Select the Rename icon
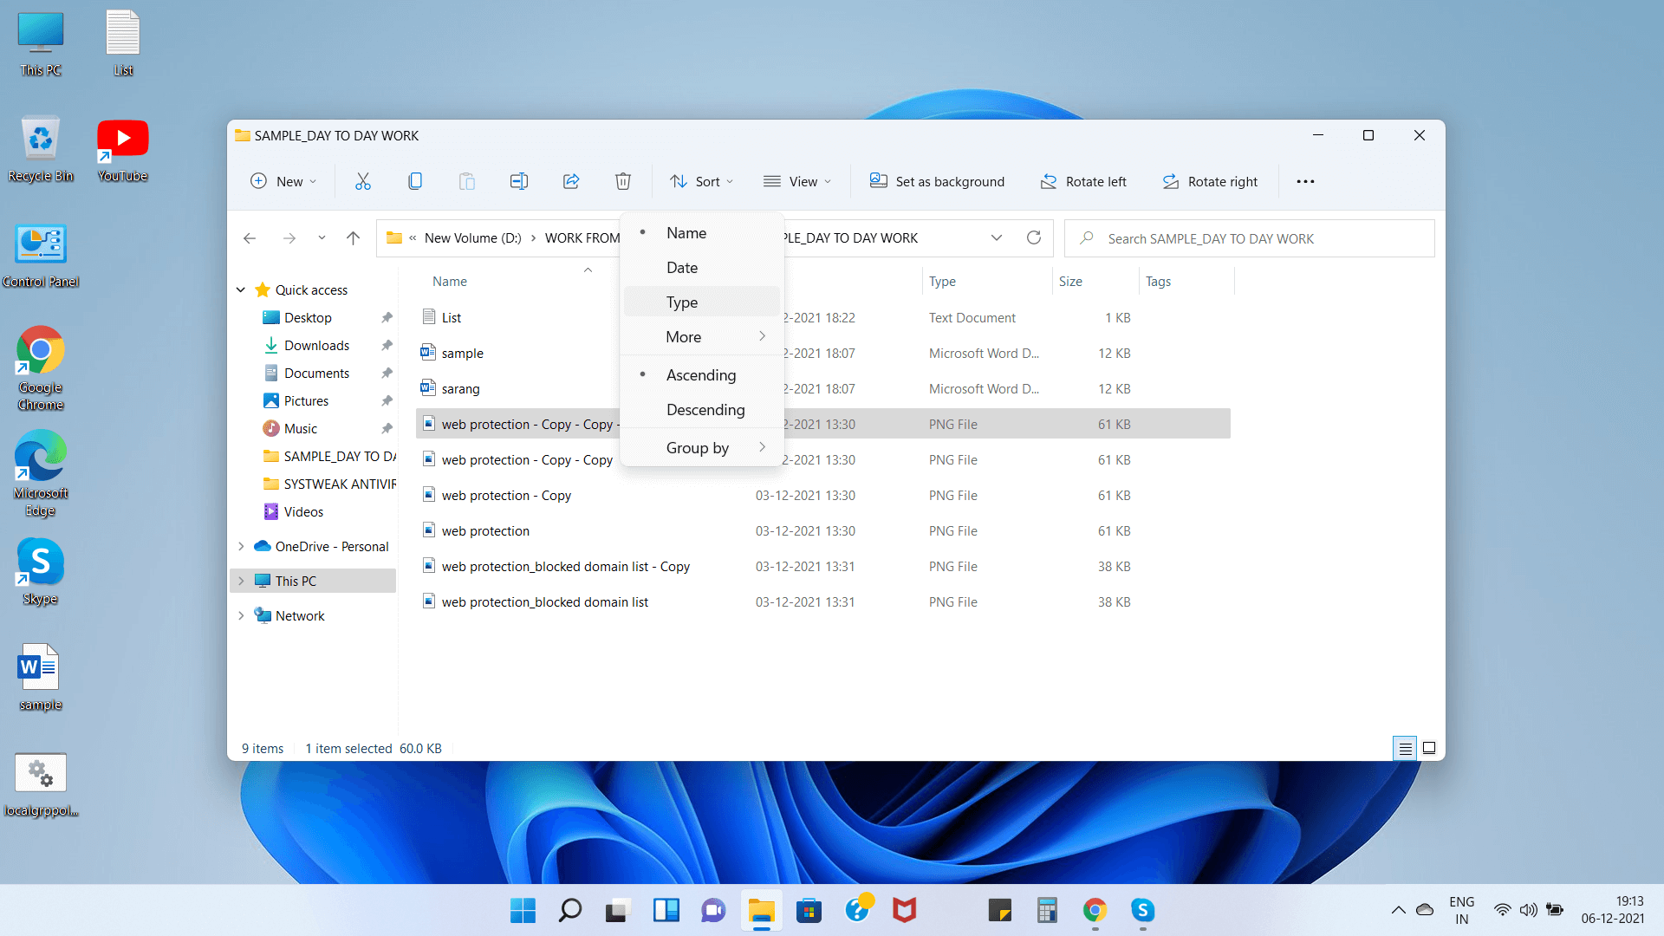The width and height of the screenshot is (1664, 936). (518, 181)
